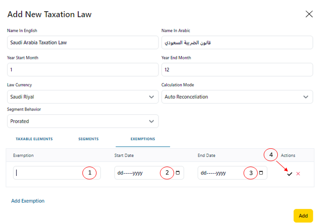Image resolution: width=323 pixels, height=224 pixels.
Task: Open Start Date calendar picker icon
Action: (178, 173)
